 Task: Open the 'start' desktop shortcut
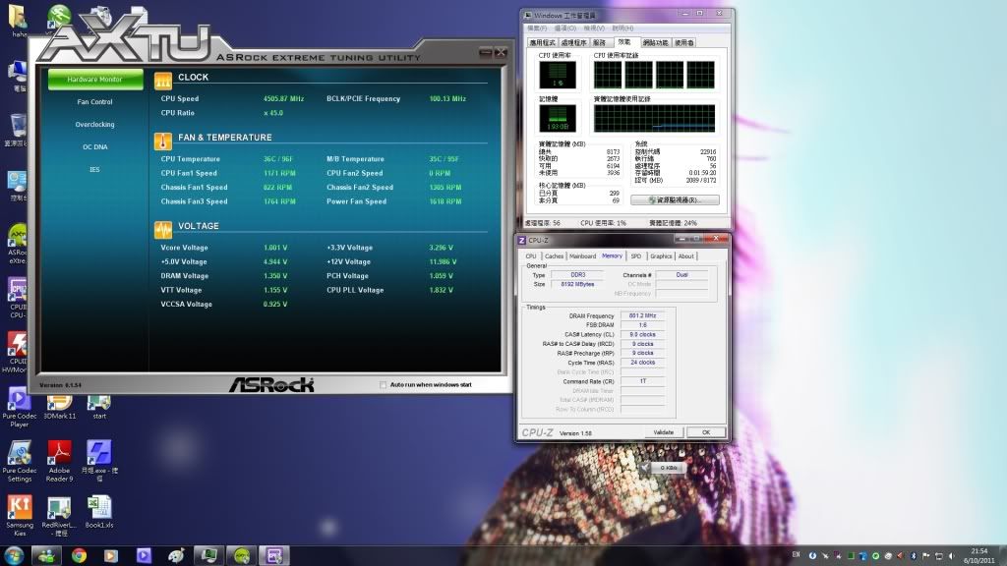[x=99, y=408]
